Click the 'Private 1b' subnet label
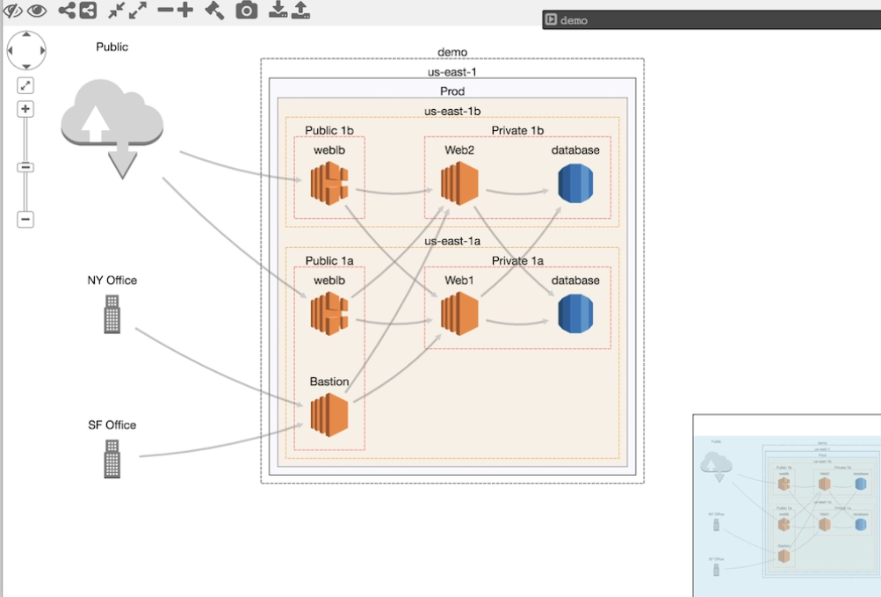The image size is (881, 597). point(517,130)
